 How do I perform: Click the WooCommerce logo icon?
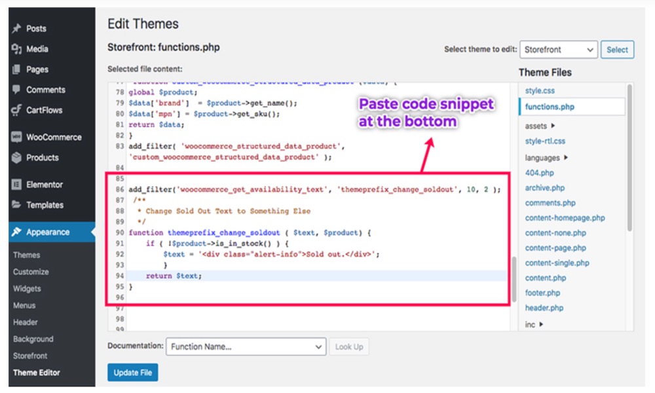click(17, 137)
